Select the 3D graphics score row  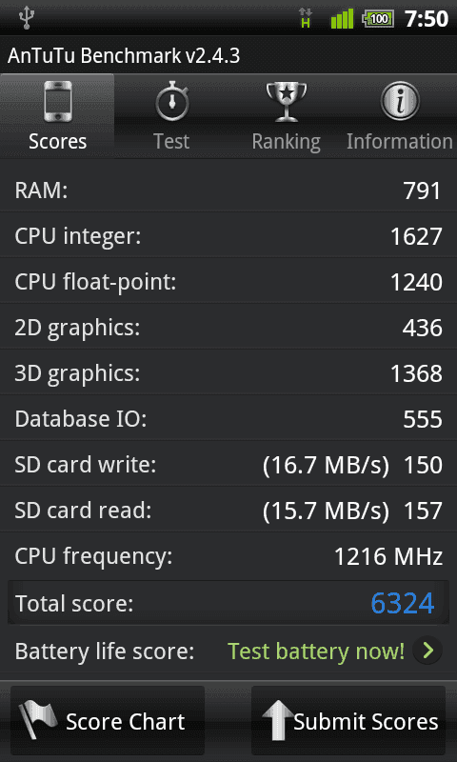click(x=228, y=373)
